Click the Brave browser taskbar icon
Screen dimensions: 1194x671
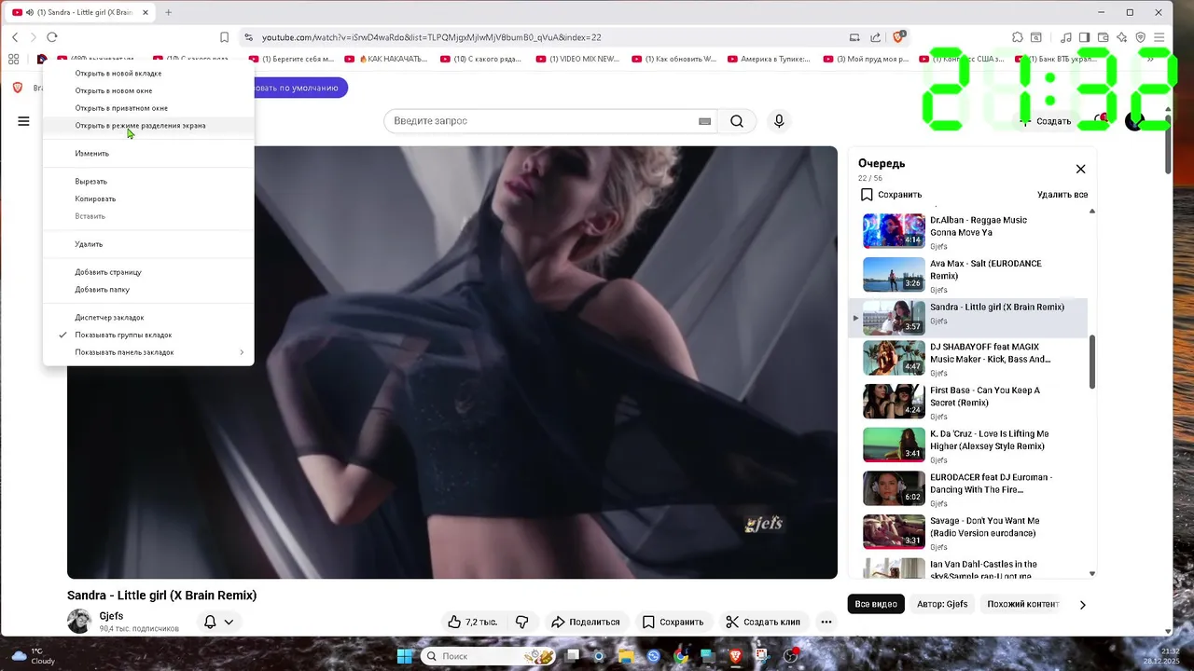click(736, 656)
